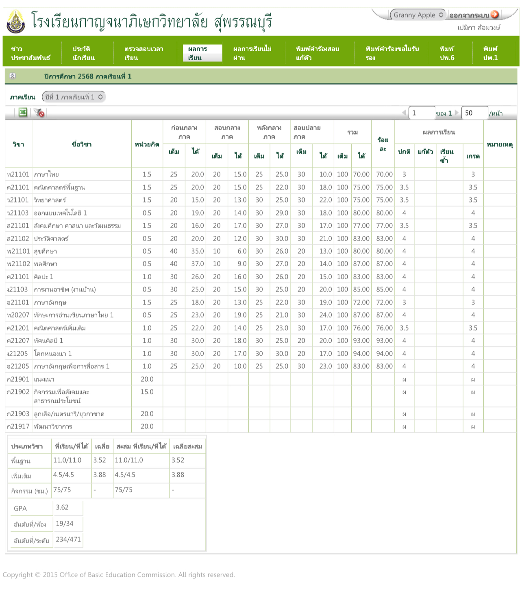
Task: Go to the next page arrow
Action: tap(457, 113)
